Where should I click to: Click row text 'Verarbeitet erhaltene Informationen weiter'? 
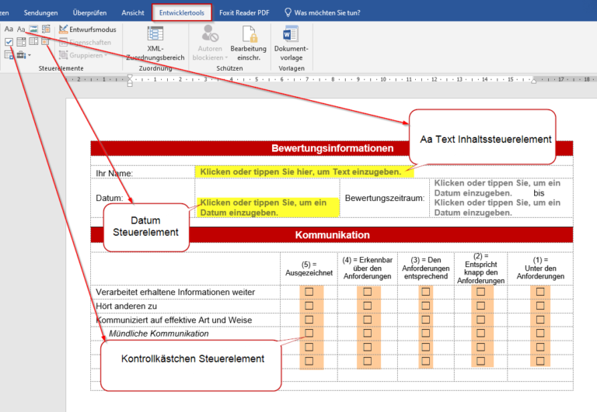(x=175, y=292)
